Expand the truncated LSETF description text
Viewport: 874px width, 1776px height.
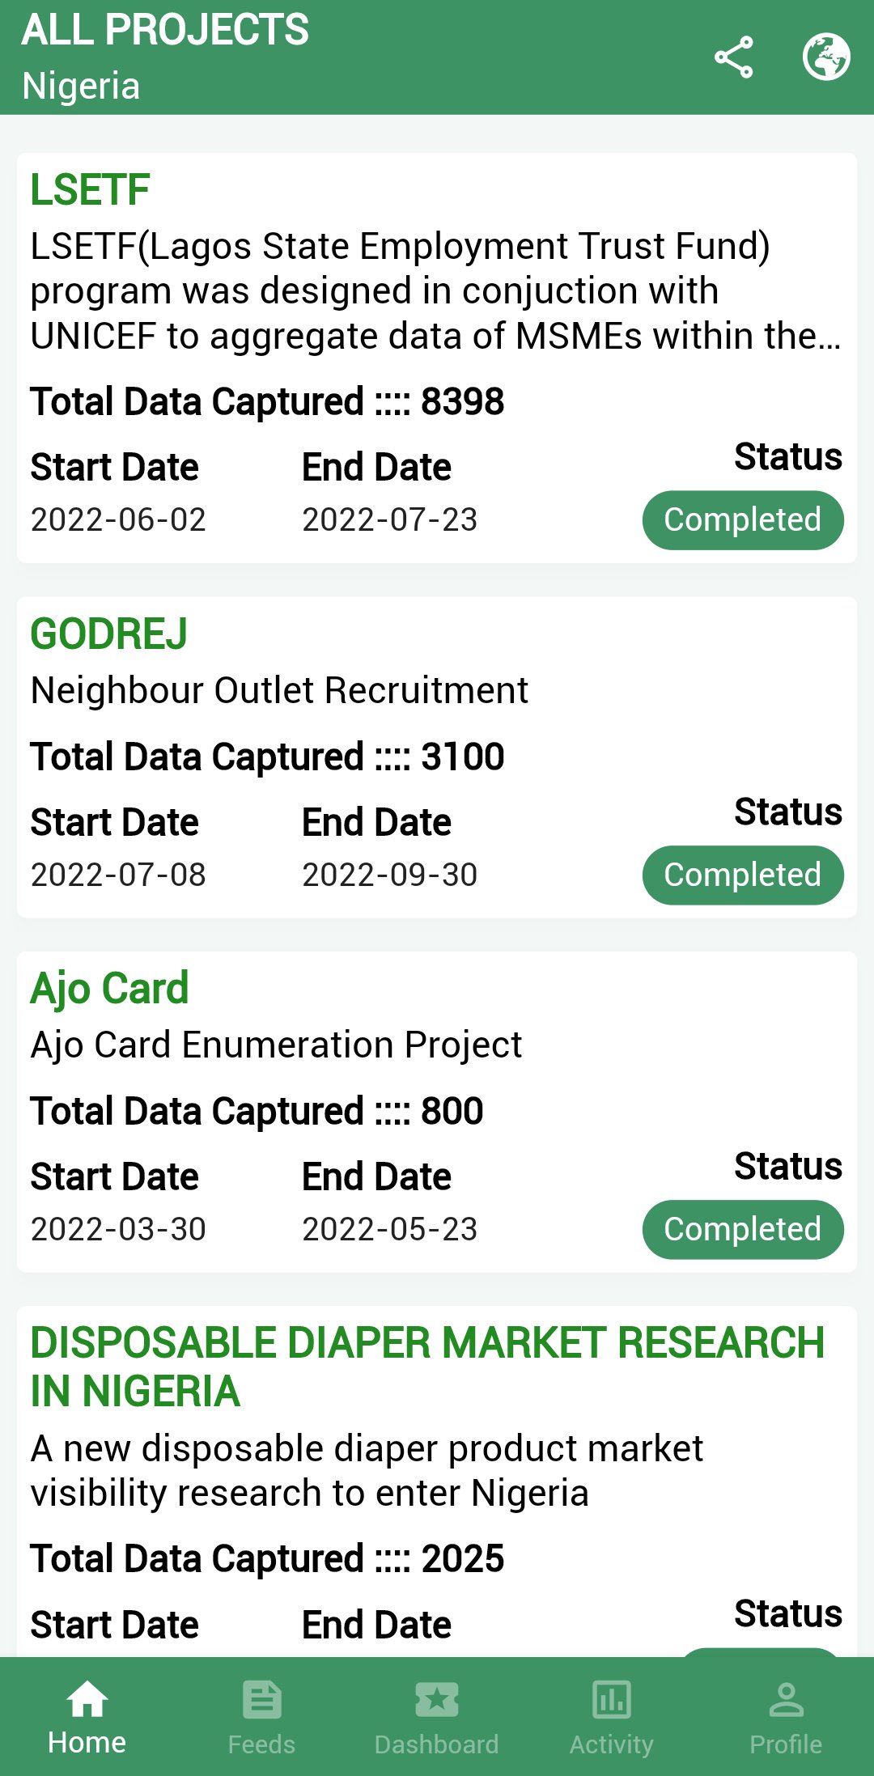pos(435,291)
